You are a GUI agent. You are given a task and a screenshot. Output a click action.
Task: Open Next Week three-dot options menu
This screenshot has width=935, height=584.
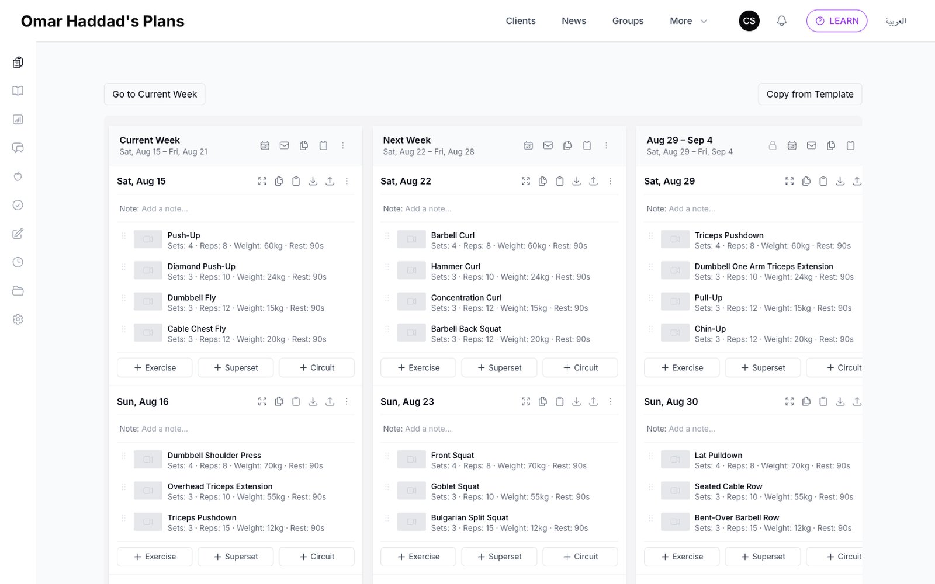click(607, 145)
